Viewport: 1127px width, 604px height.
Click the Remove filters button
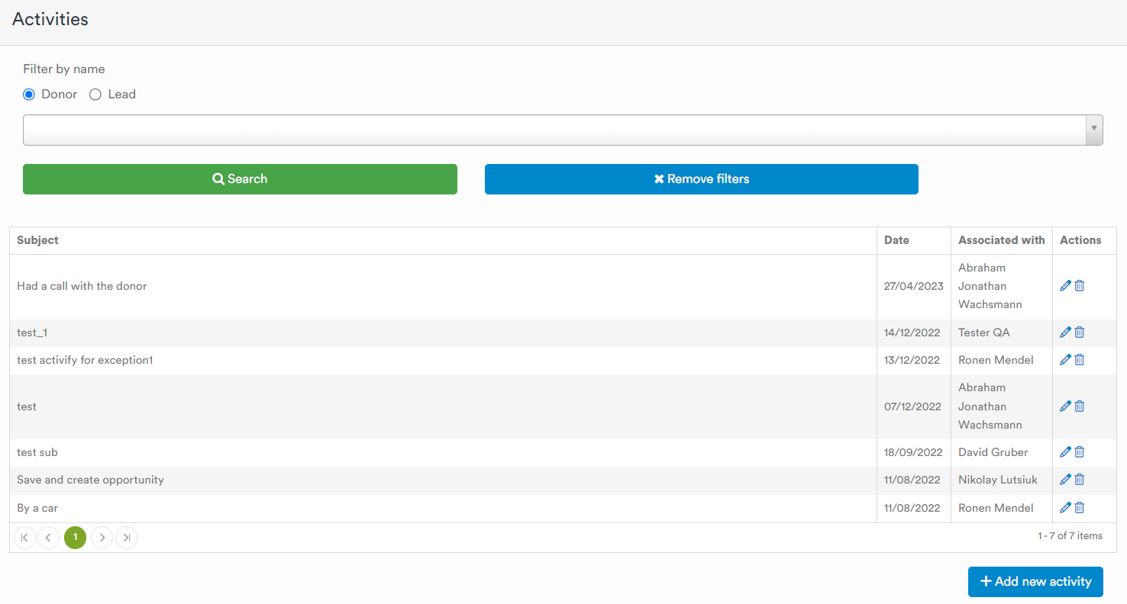(702, 179)
